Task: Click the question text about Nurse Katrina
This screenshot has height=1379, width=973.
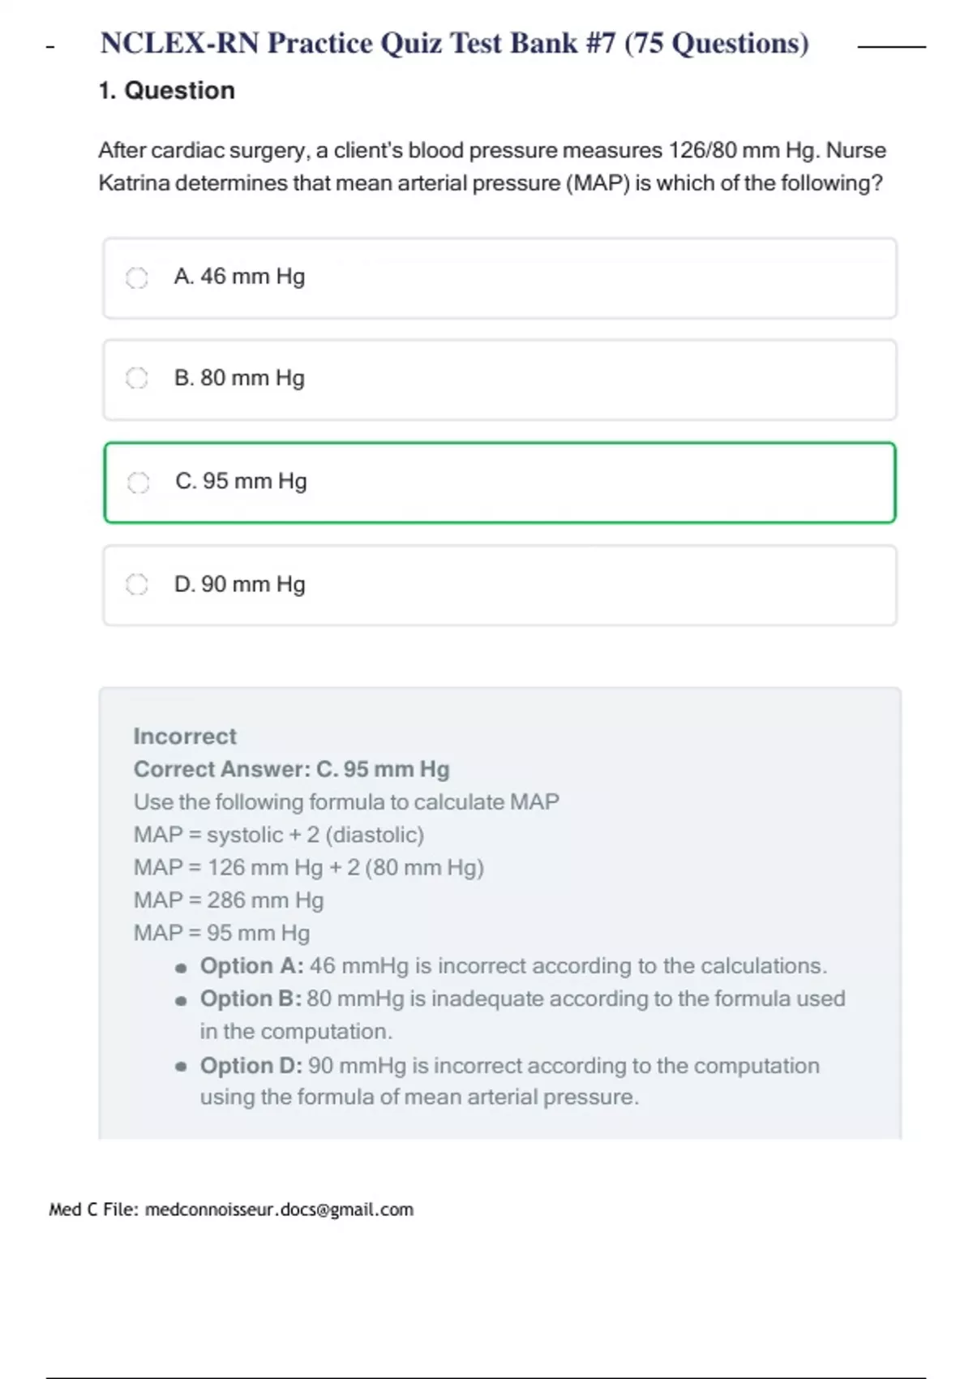Action: click(x=491, y=166)
